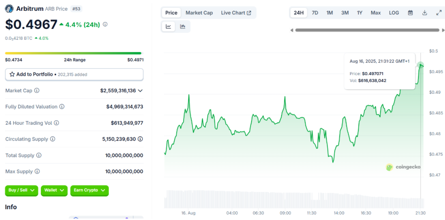Select the Max time range
The image size is (445, 220).
(x=376, y=13)
